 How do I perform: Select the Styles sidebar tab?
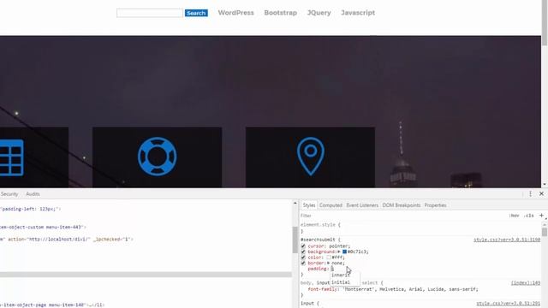click(309, 205)
